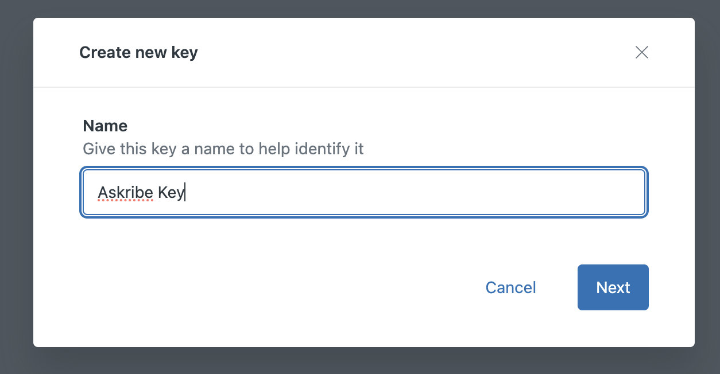Click "Give this key a name" description
Screen dimensions: 720x374
pyautogui.click(x=223, y=149)
